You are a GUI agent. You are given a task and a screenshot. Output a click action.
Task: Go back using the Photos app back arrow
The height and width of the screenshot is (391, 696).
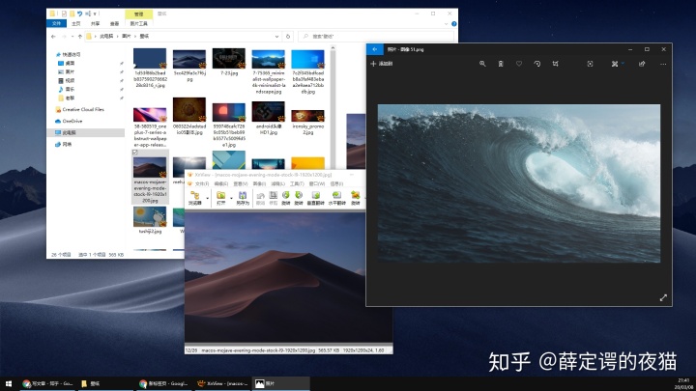point(375,49)
